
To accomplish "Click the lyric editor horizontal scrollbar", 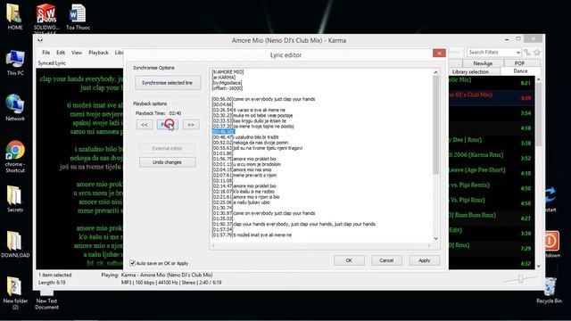I will tap(321, 246).
